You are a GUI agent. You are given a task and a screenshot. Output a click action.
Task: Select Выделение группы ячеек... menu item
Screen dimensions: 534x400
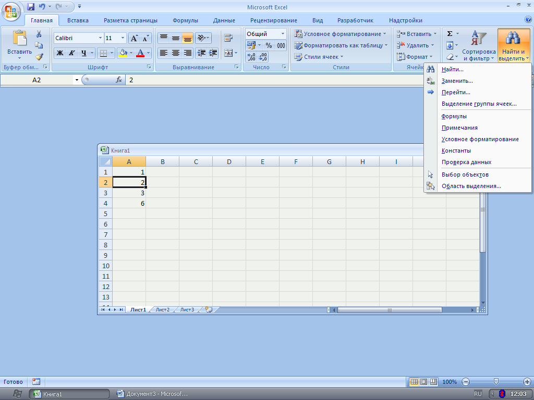tap(478, 104)
